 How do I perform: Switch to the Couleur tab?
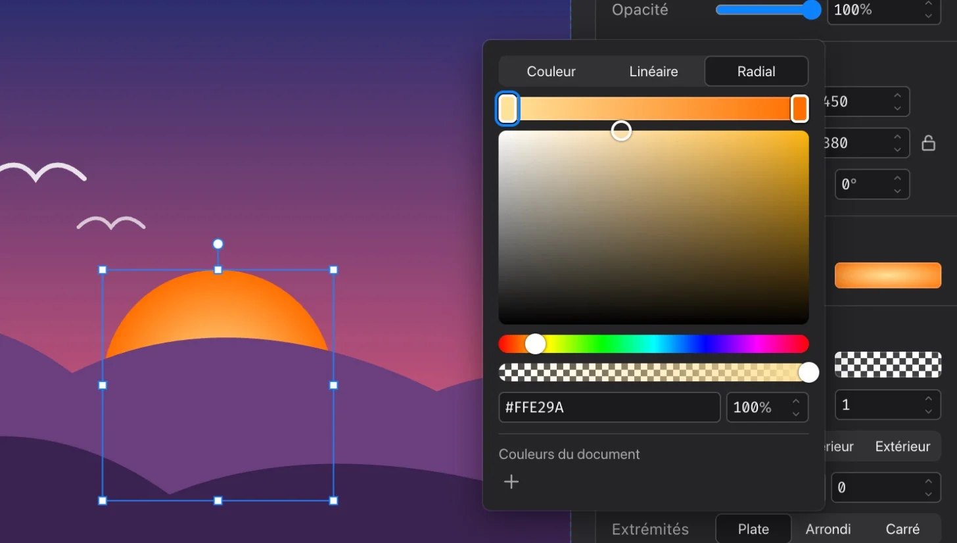coord(551,72)
